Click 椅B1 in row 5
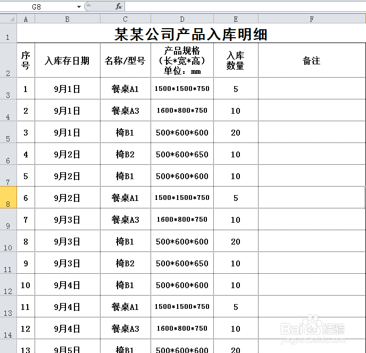This screenshot has height=353, width=366. pyautogui.click(x=126, y=132)
